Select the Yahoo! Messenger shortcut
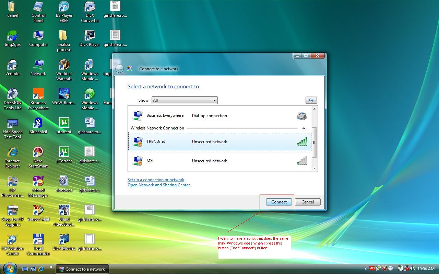Viewport: 439px width, 274px height. click(38, 187)
